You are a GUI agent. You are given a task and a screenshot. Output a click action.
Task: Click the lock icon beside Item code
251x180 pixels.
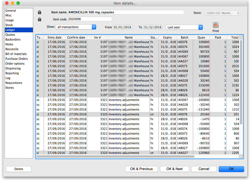(39, 19)
